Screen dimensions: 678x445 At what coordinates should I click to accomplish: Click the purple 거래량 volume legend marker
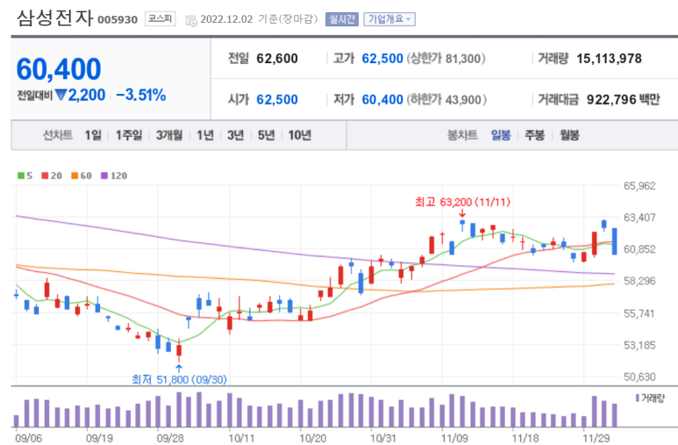pyautogui.click(x=638, y=398)
